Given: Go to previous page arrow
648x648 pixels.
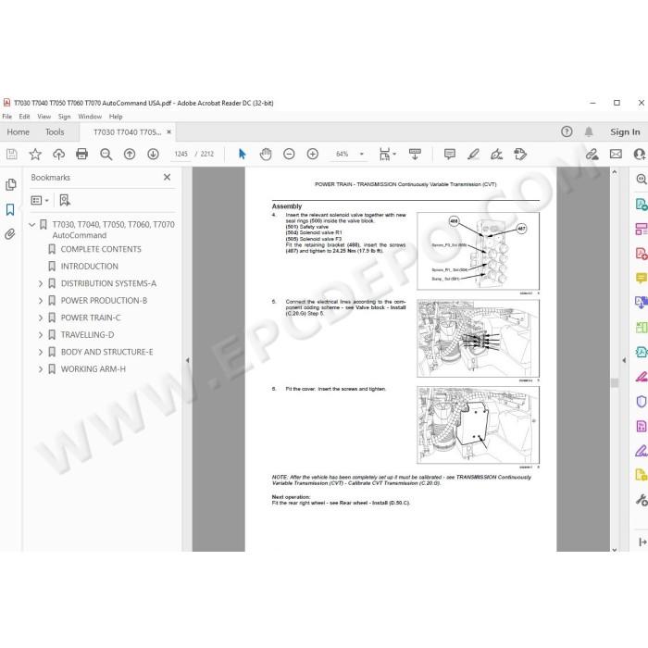Looking at the screenshot, I should pyautogui.click(x=130, y=155).
